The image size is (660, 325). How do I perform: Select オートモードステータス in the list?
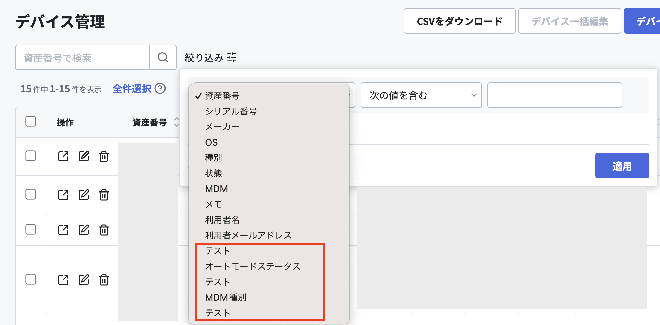(269, 267)
